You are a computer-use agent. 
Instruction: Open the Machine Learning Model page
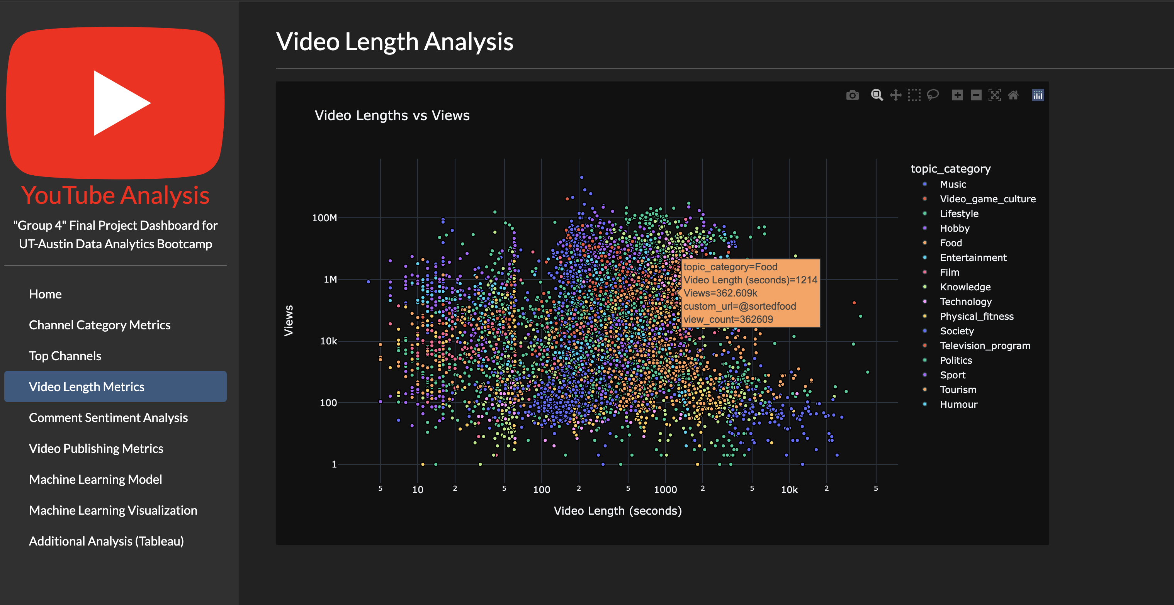coord(95,479)
